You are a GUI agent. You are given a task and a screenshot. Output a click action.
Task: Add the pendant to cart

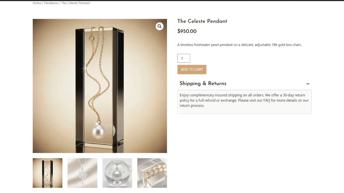[192, 69]
